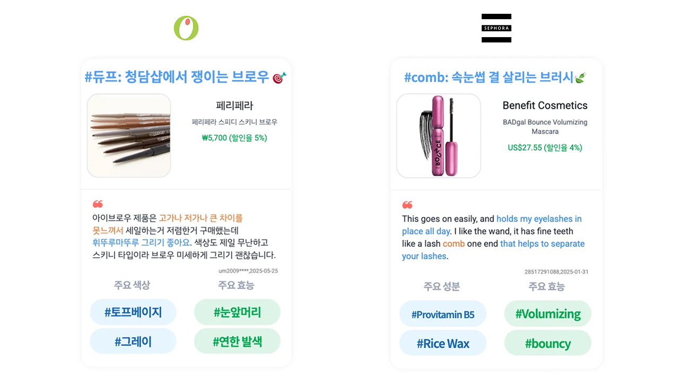Click the dart target emoji in left title
The image size is (679, 382).
280,77
